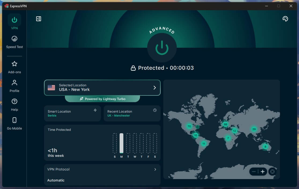299x189 pixels.
Task: Click Powered by Lightway Turbo banner
Action: (102, 99)
